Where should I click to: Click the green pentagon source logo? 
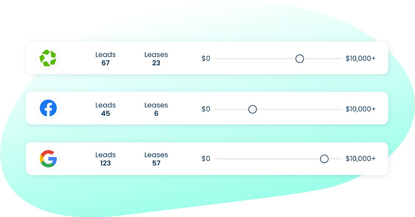(x=48, y=58)
